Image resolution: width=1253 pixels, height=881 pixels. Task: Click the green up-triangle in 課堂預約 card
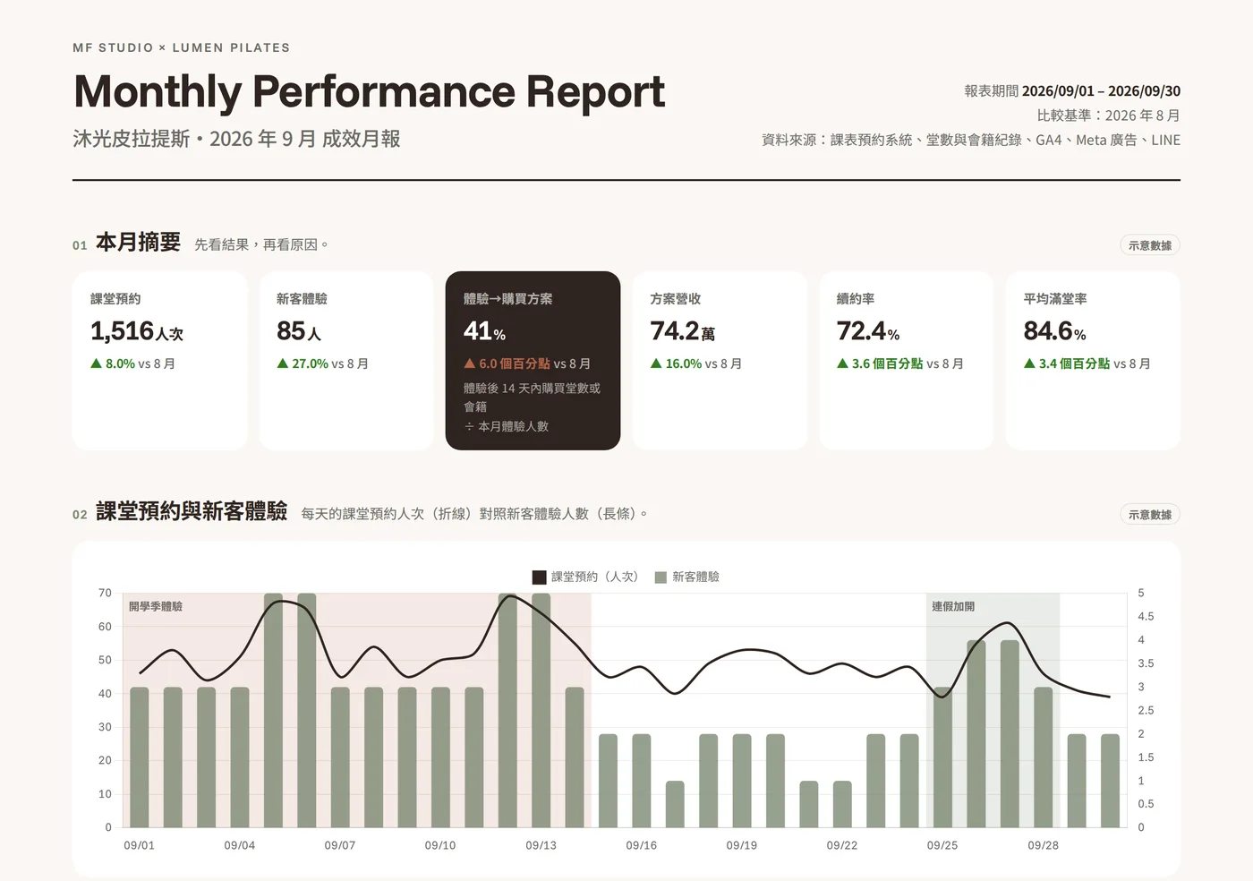point(96,364)
